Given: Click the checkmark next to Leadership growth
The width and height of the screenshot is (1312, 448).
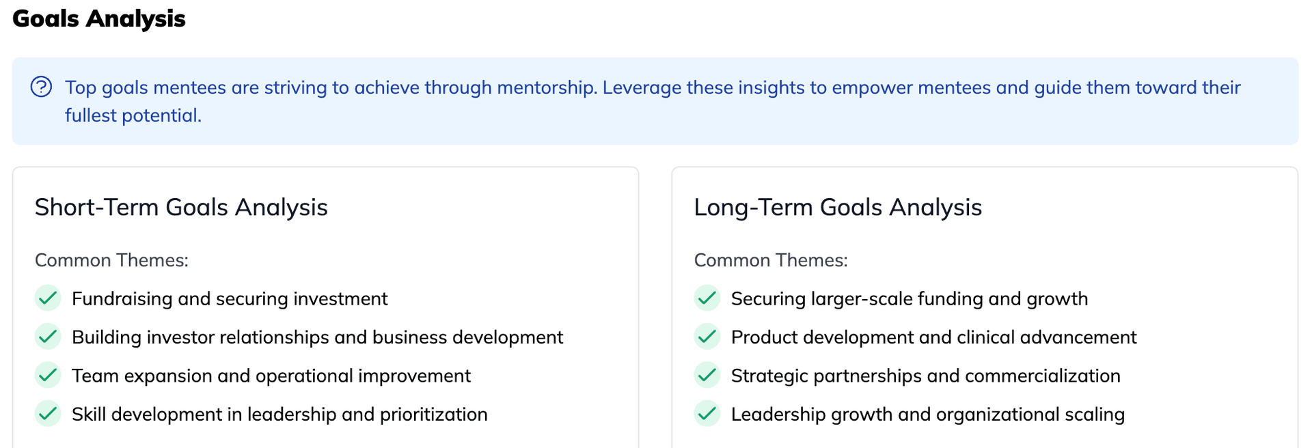Looking at the screenshot, I should (x=707, y=414).
